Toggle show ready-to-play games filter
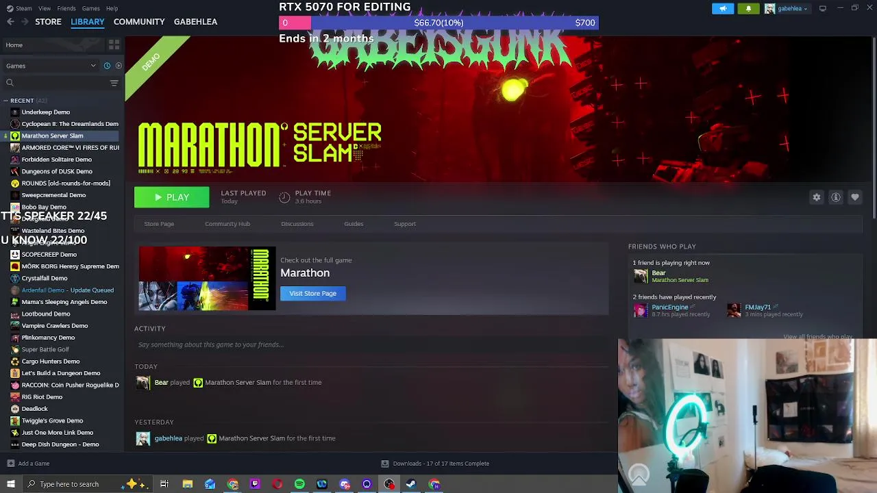 [x=119, y=66]
